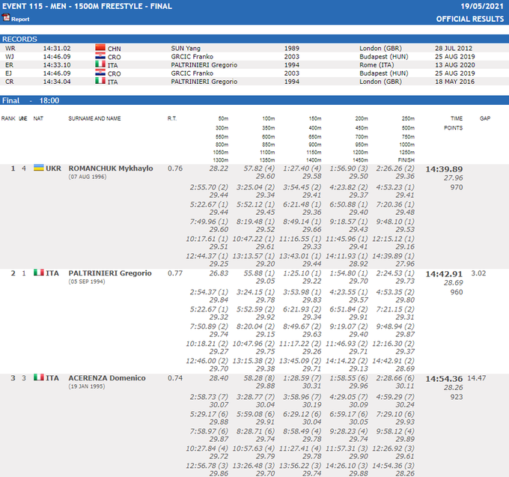The height and width of the screenshot is (477, 509).
Task: Open ROMANCHUK Mykhaylo's athlete profile
Action: coord(110,168)
